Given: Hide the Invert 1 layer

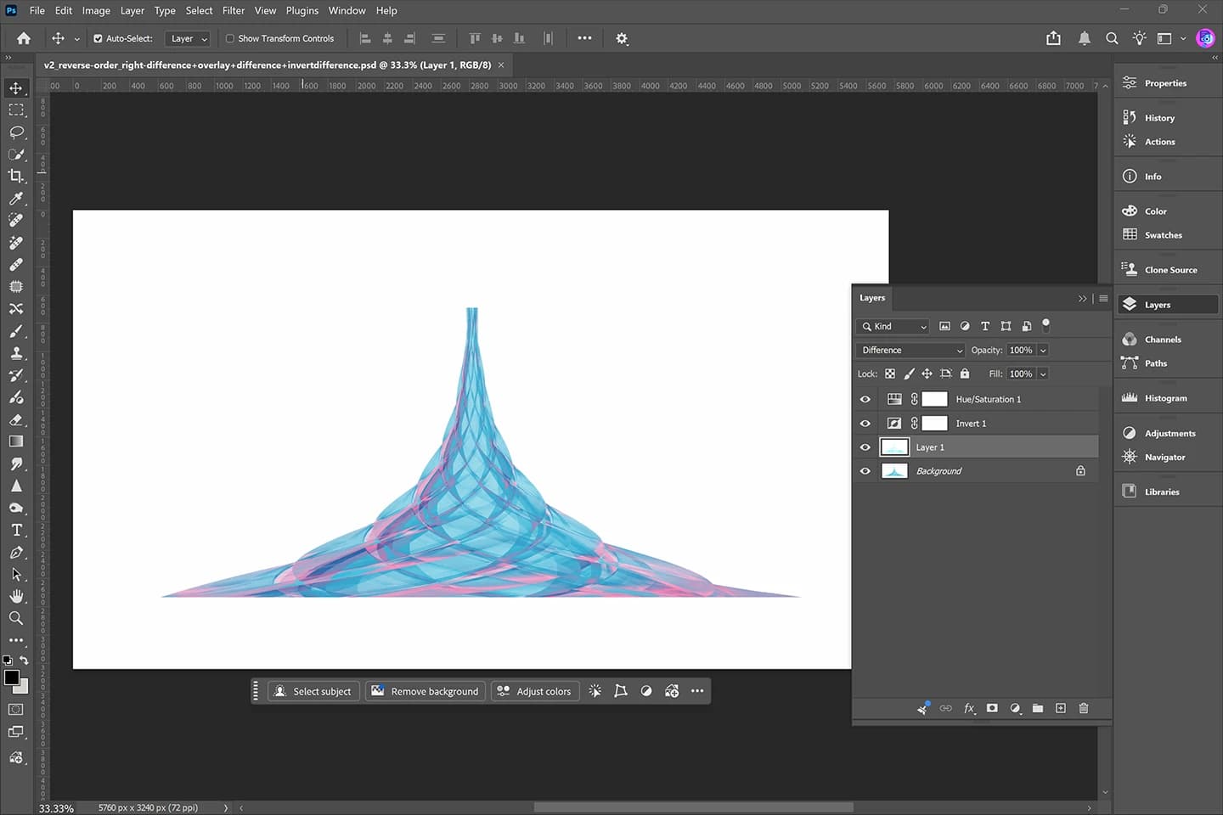Looking at the screenshot, I should (865, 424).
